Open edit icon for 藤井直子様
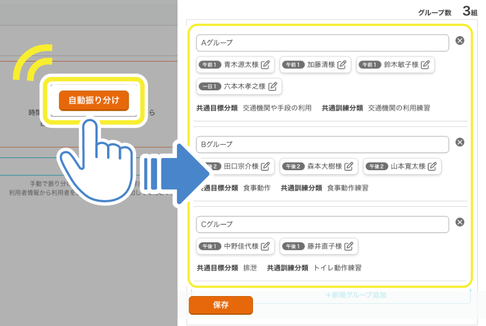This screenshot has height=326, width=486. click(x=349, y=246)
